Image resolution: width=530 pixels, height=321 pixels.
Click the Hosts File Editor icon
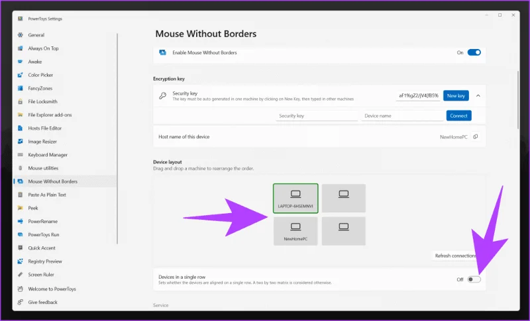(x=21, y=128)
